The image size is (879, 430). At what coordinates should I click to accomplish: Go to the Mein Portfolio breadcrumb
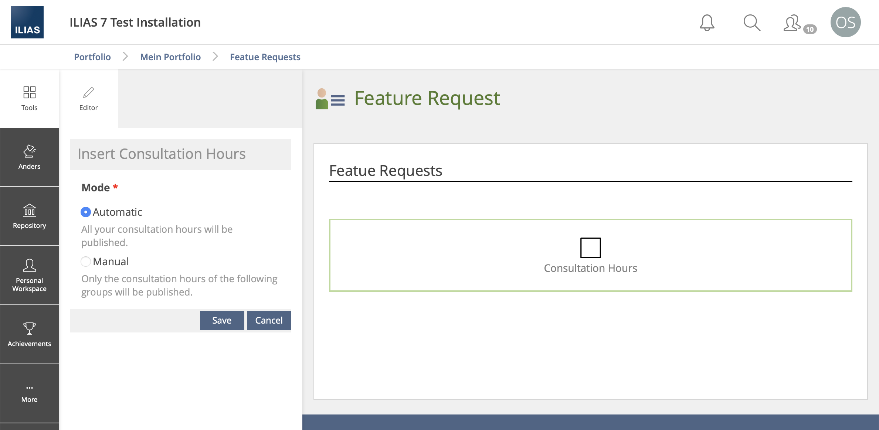point(170,57)
